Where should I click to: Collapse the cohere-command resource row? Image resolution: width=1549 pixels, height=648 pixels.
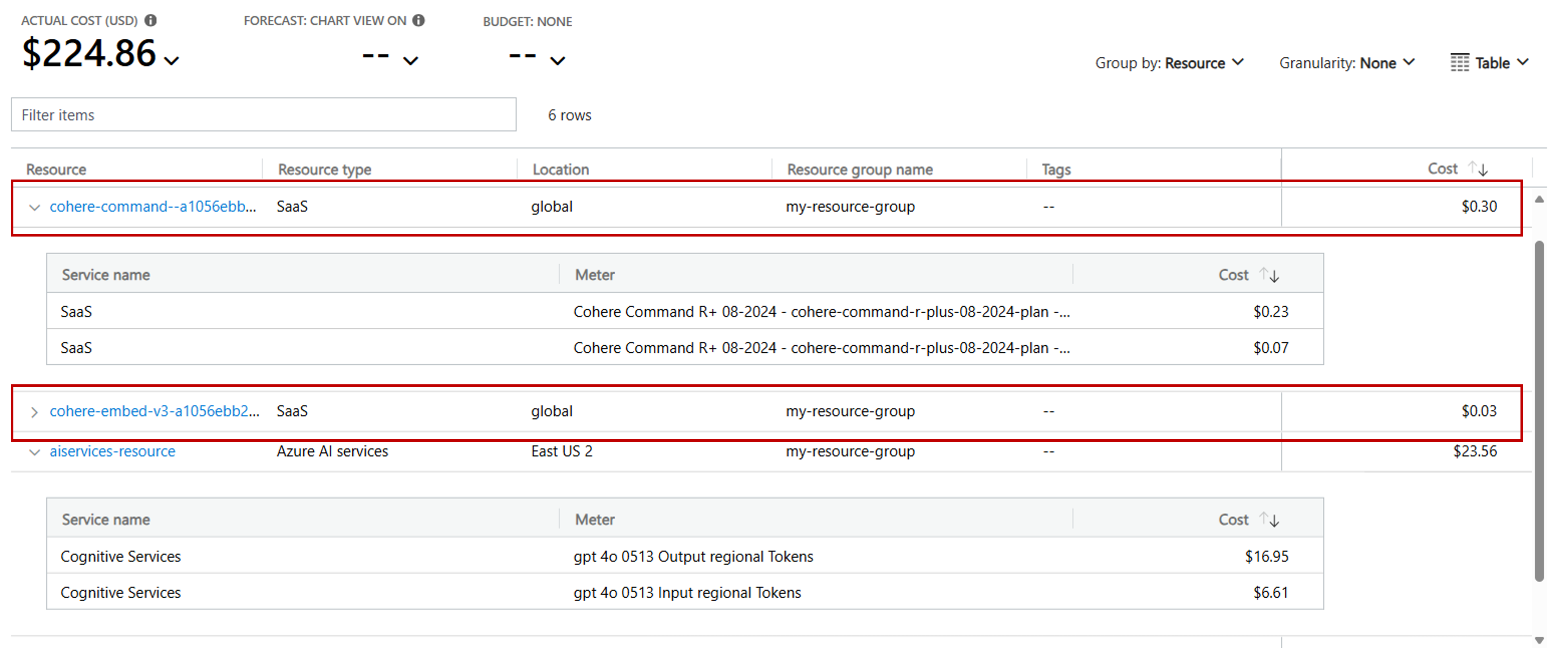coord(34,207)
